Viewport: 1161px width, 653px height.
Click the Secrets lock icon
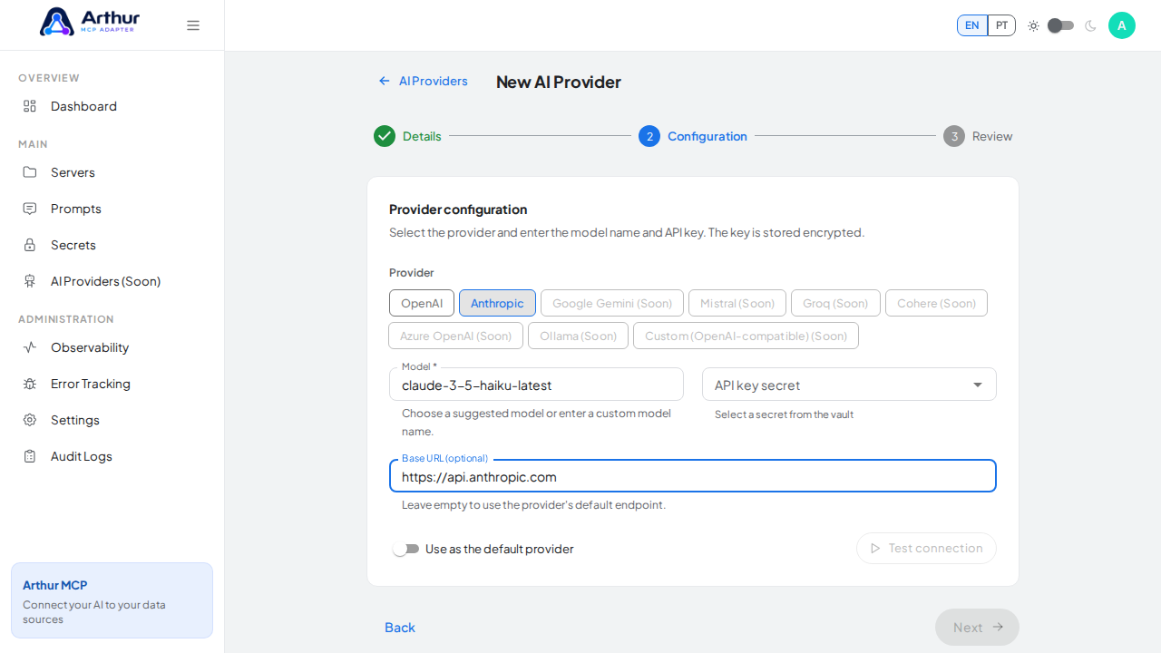(x=30, y=245)
